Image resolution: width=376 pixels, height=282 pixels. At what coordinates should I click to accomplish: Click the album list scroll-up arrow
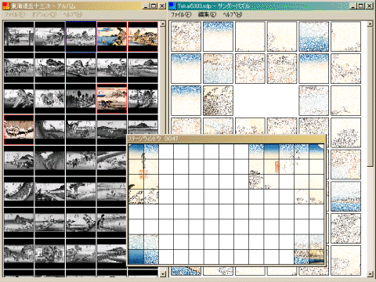point(162,24)
